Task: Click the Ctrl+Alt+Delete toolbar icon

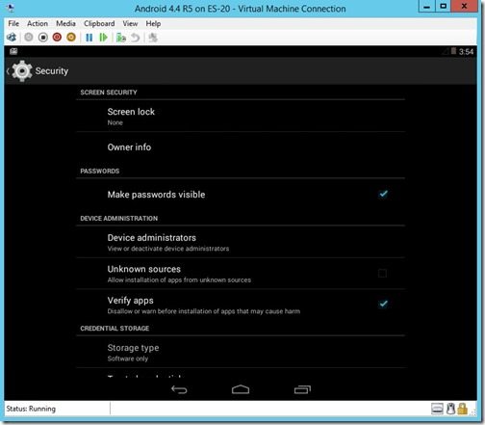Action: 12,38
